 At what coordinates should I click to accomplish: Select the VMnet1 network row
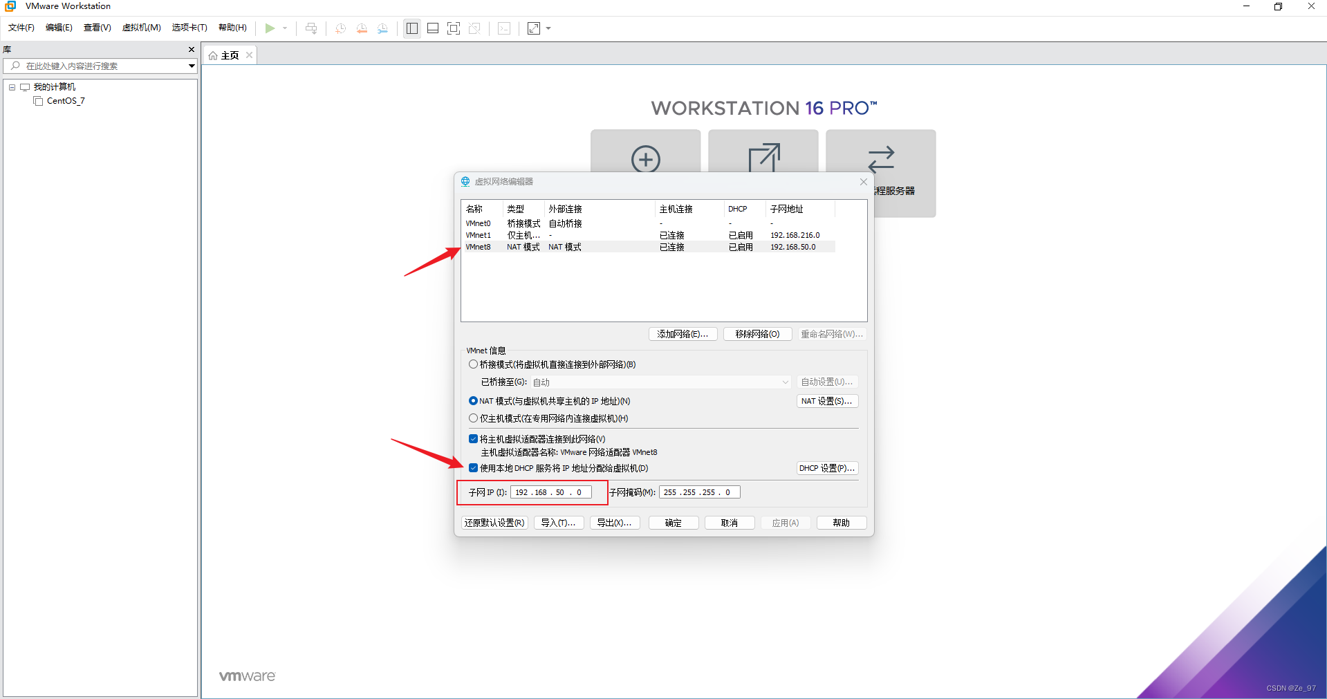click(649, 235)
